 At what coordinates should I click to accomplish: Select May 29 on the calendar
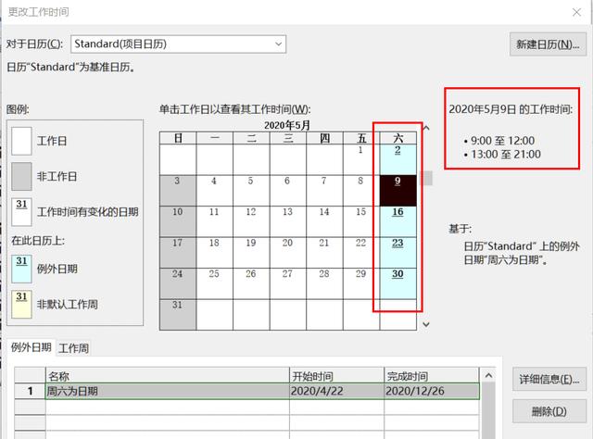(361, 283)
